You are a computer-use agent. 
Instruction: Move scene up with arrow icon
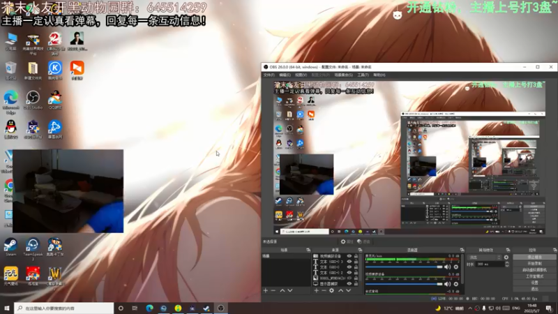click(x=282, y=290)
